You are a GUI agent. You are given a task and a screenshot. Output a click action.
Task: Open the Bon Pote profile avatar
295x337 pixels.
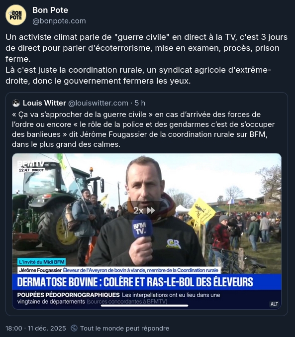click(16, 15)
